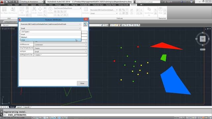212x119 pixels.
Task: Open the longTemperatures Freeze dropdown
Action: point(60,48)
